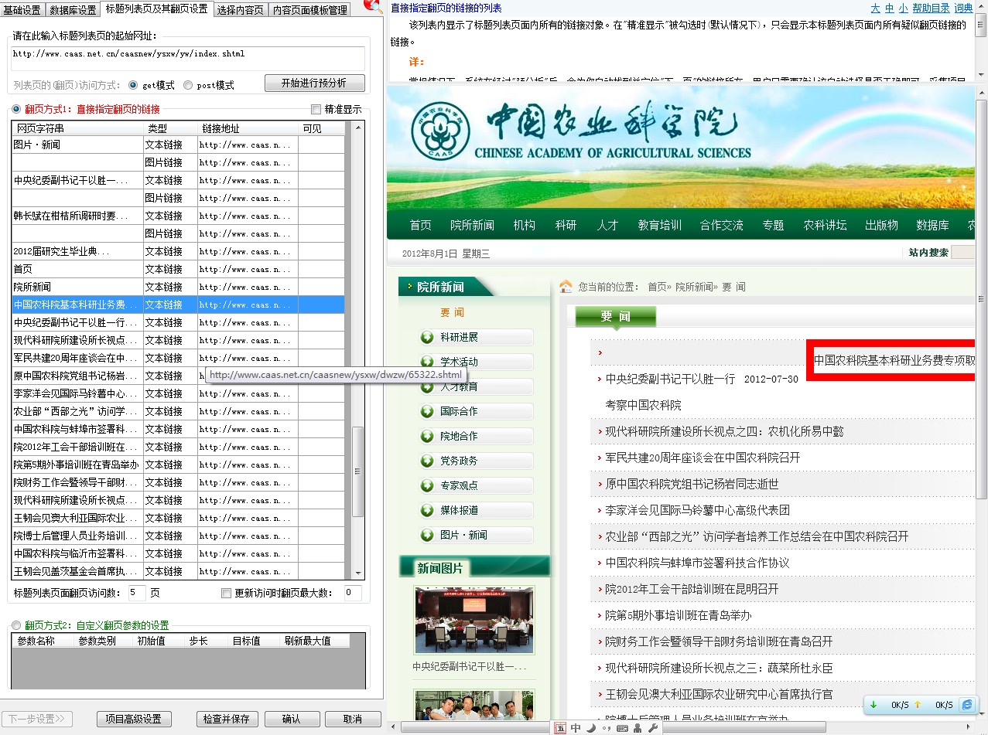Open the IME soft keyboard icon
The width and height of the screenshot is (988, 735).
623,728
